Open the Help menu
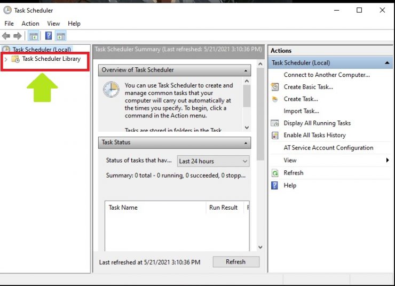This screenshot has height=286, width=395. pyautogui.click(x=74, y=23)
